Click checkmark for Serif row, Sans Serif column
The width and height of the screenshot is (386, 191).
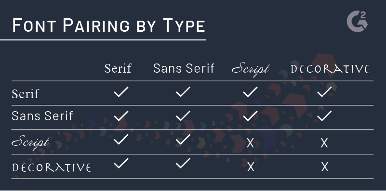coord(183,92)
